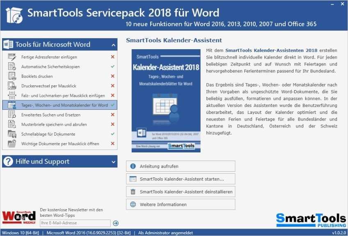348x236 pixels.
Task: Toggle the green check beside Automatische Sicherheitskopien
Action: (112, 66)
